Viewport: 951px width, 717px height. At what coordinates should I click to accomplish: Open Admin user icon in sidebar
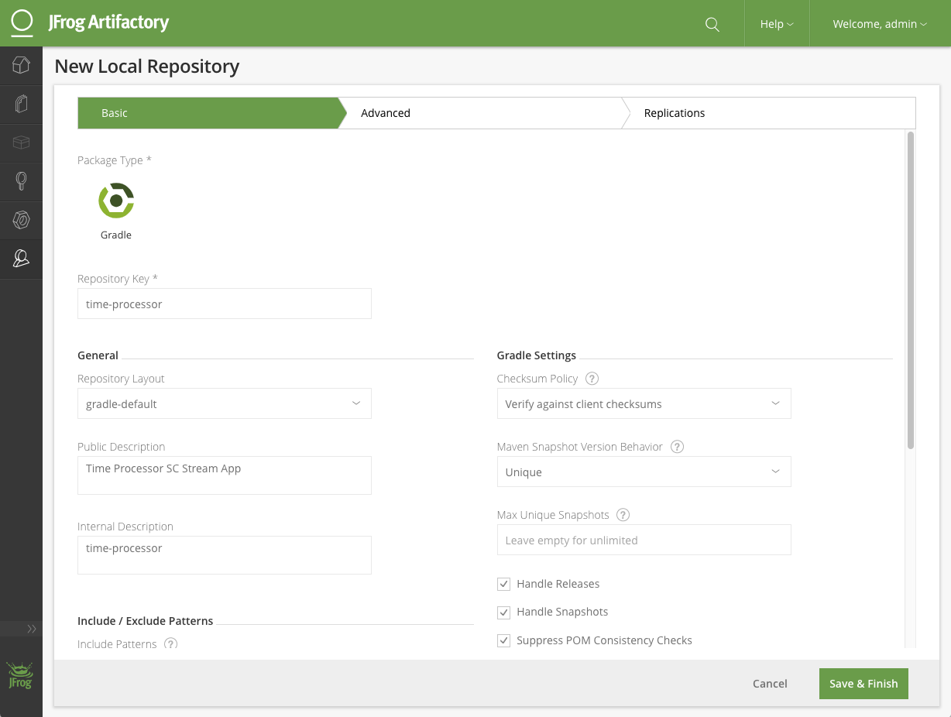point(21,259)
